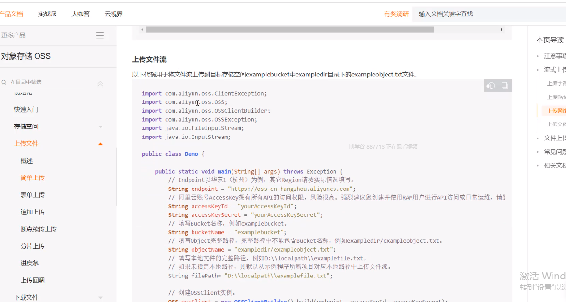
Task: Open the 产品文档 tab
Action: [x=11, y=14]
